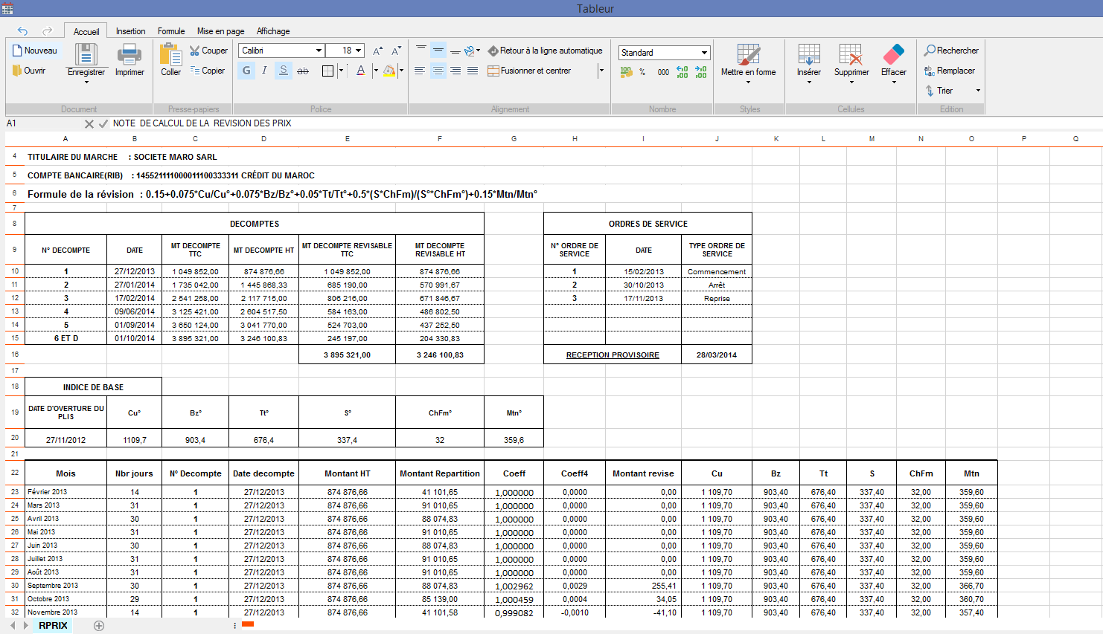Click the font color A swatch

[x=360, y=71]
